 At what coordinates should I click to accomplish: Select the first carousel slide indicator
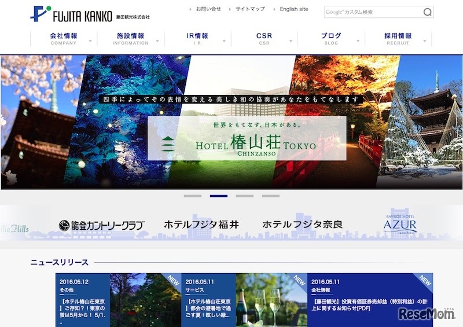(x=193, y=196)
